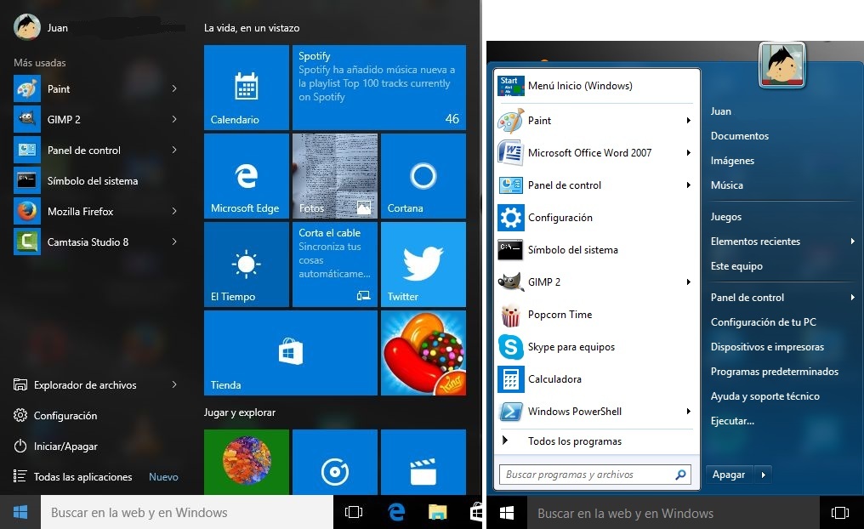The height and width of the screenshot is (529, 864).
Task: Open the Cortana tile
Action: 423,176
